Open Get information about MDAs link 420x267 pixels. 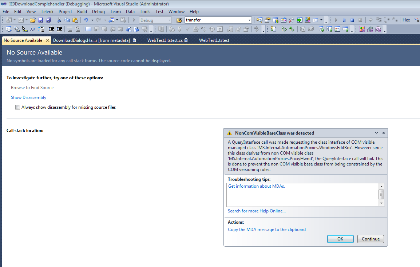tap(257, 186)
